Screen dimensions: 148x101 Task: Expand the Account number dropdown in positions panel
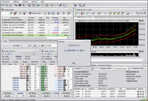(x=93, y=68)
